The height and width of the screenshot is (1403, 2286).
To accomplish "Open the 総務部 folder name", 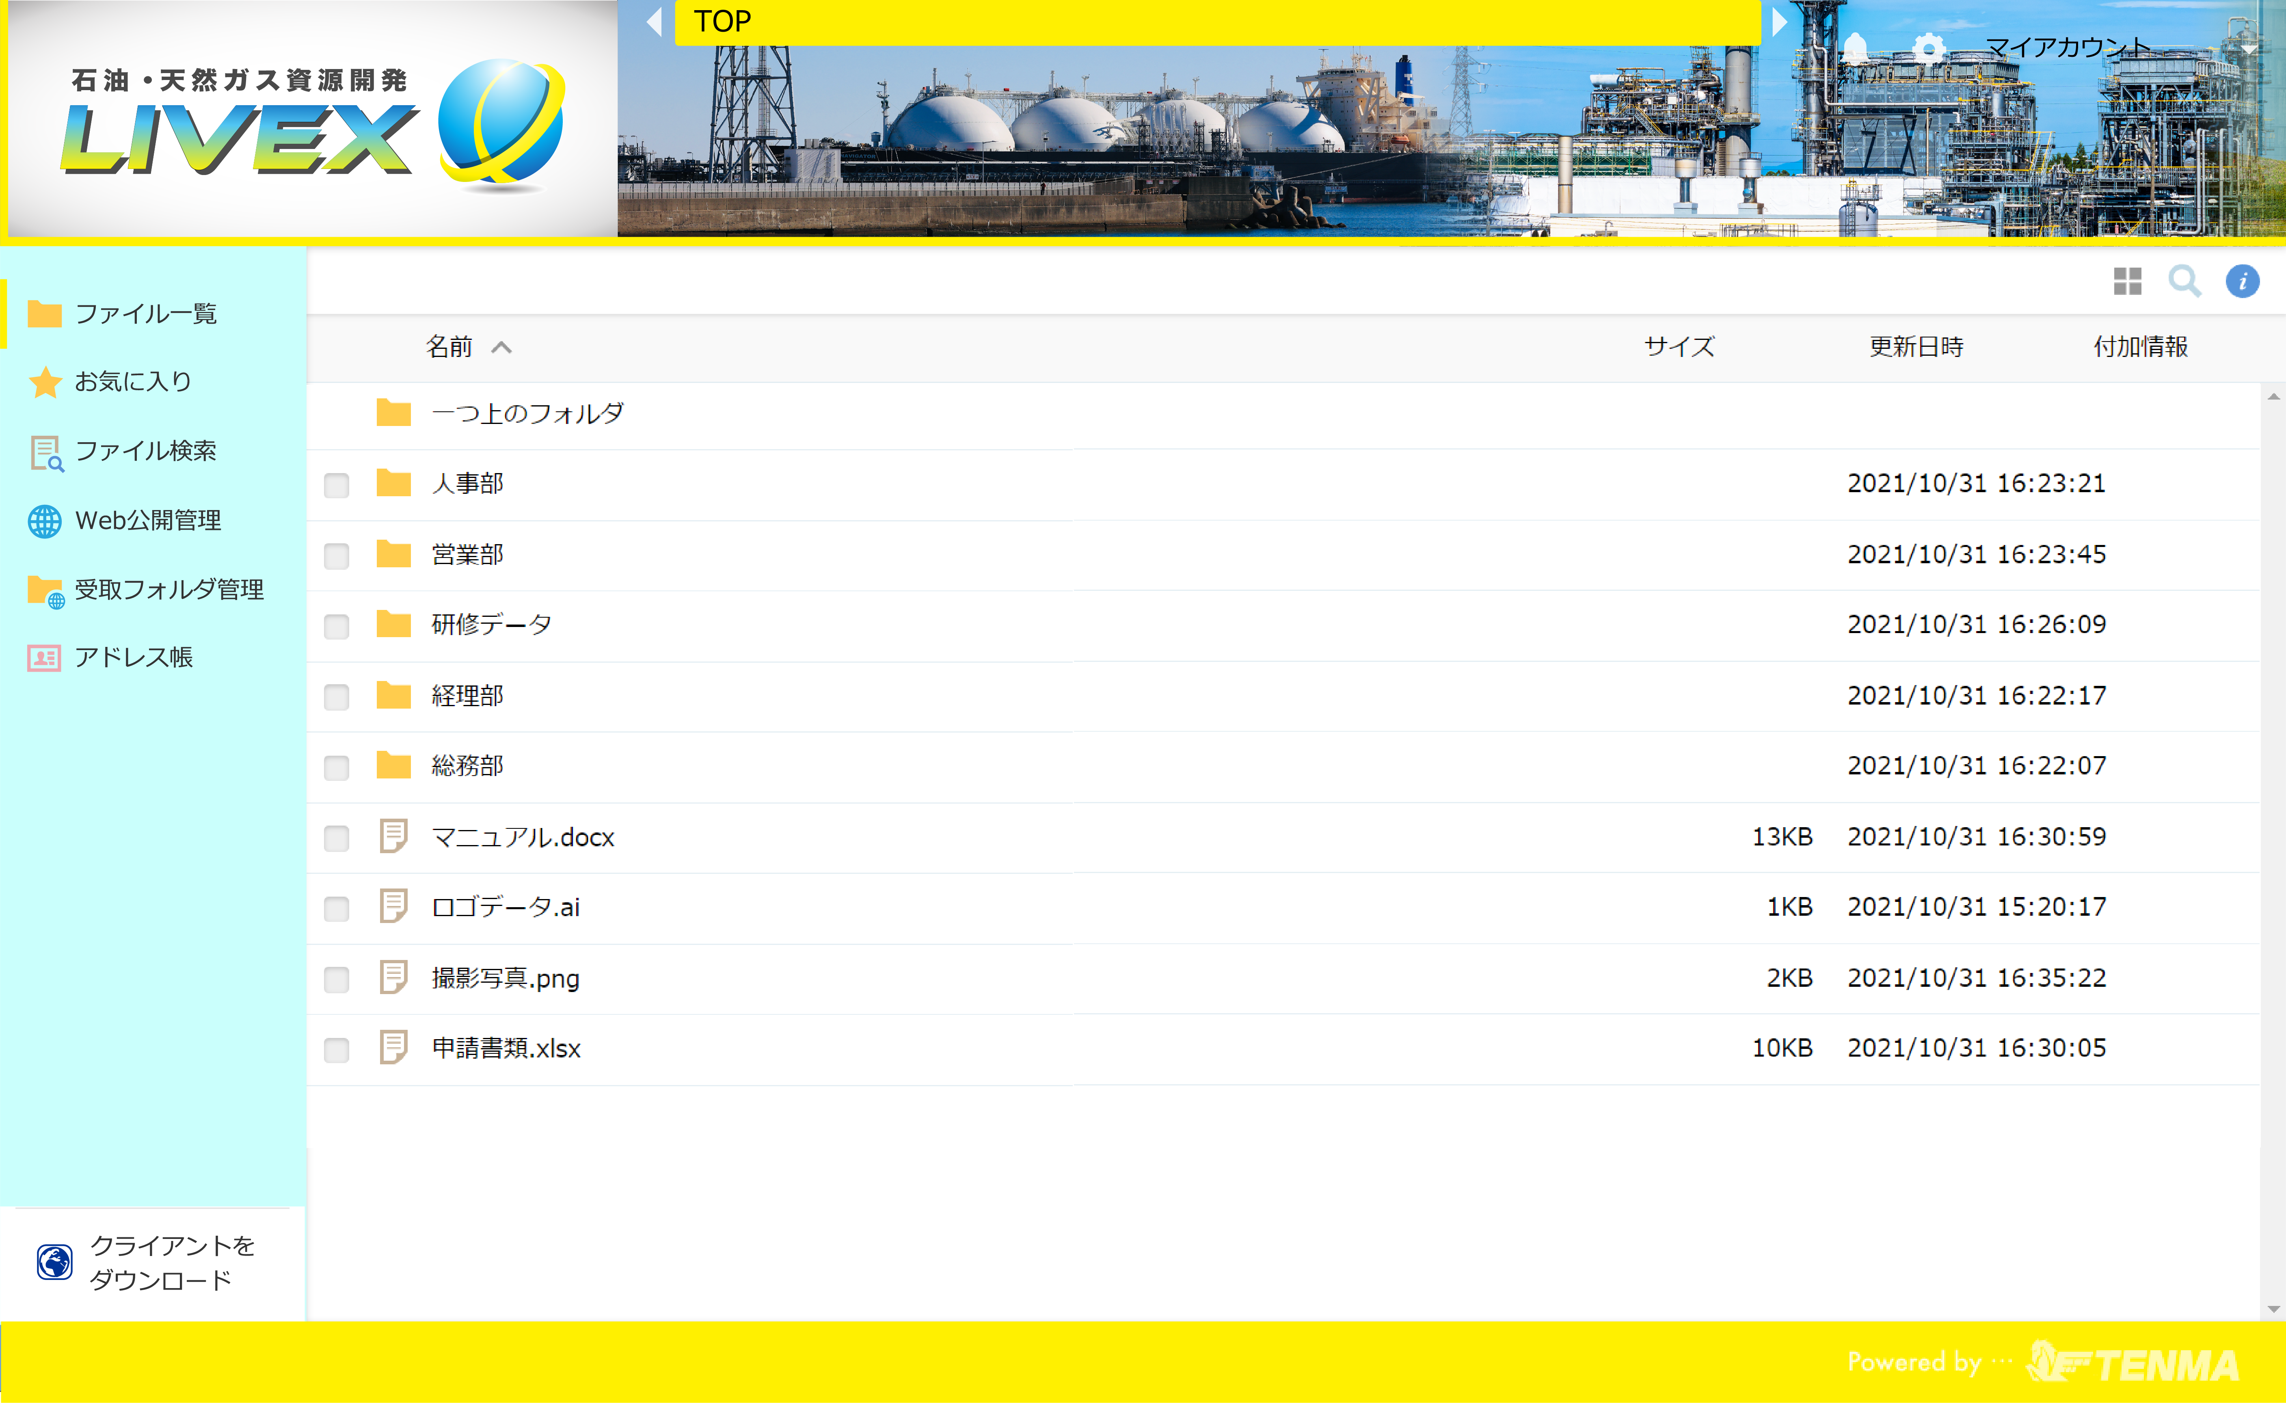I will 468,766.
